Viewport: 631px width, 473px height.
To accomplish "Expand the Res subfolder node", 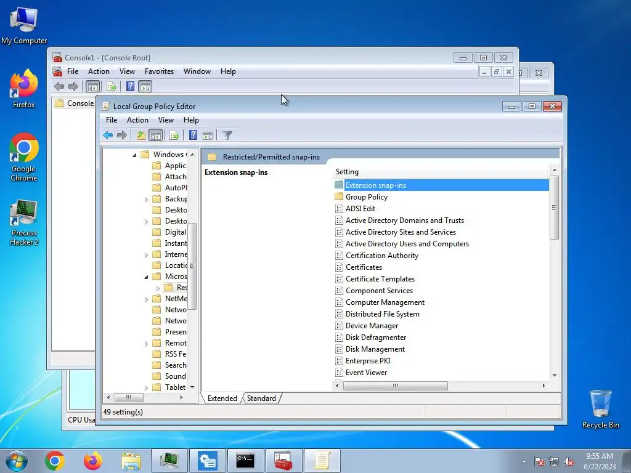I will pyautogui.click(x=158, y=288).
